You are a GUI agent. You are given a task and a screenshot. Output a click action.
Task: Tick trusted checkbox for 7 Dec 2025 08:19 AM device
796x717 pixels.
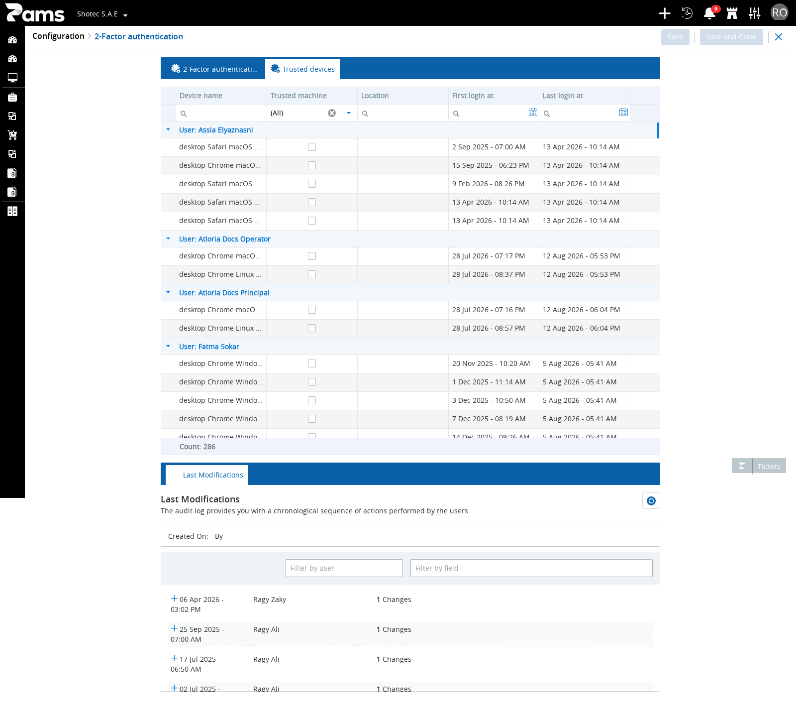click(312, 419)
